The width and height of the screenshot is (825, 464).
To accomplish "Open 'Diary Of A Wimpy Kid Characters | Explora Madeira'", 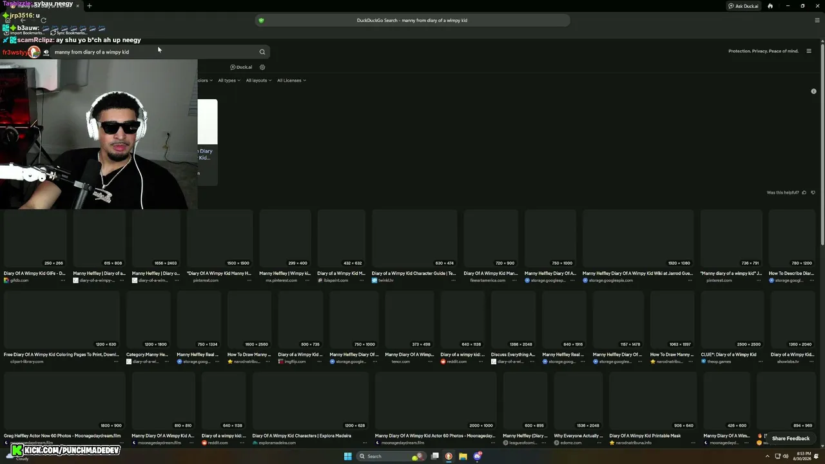I will (x=302, y=436).
